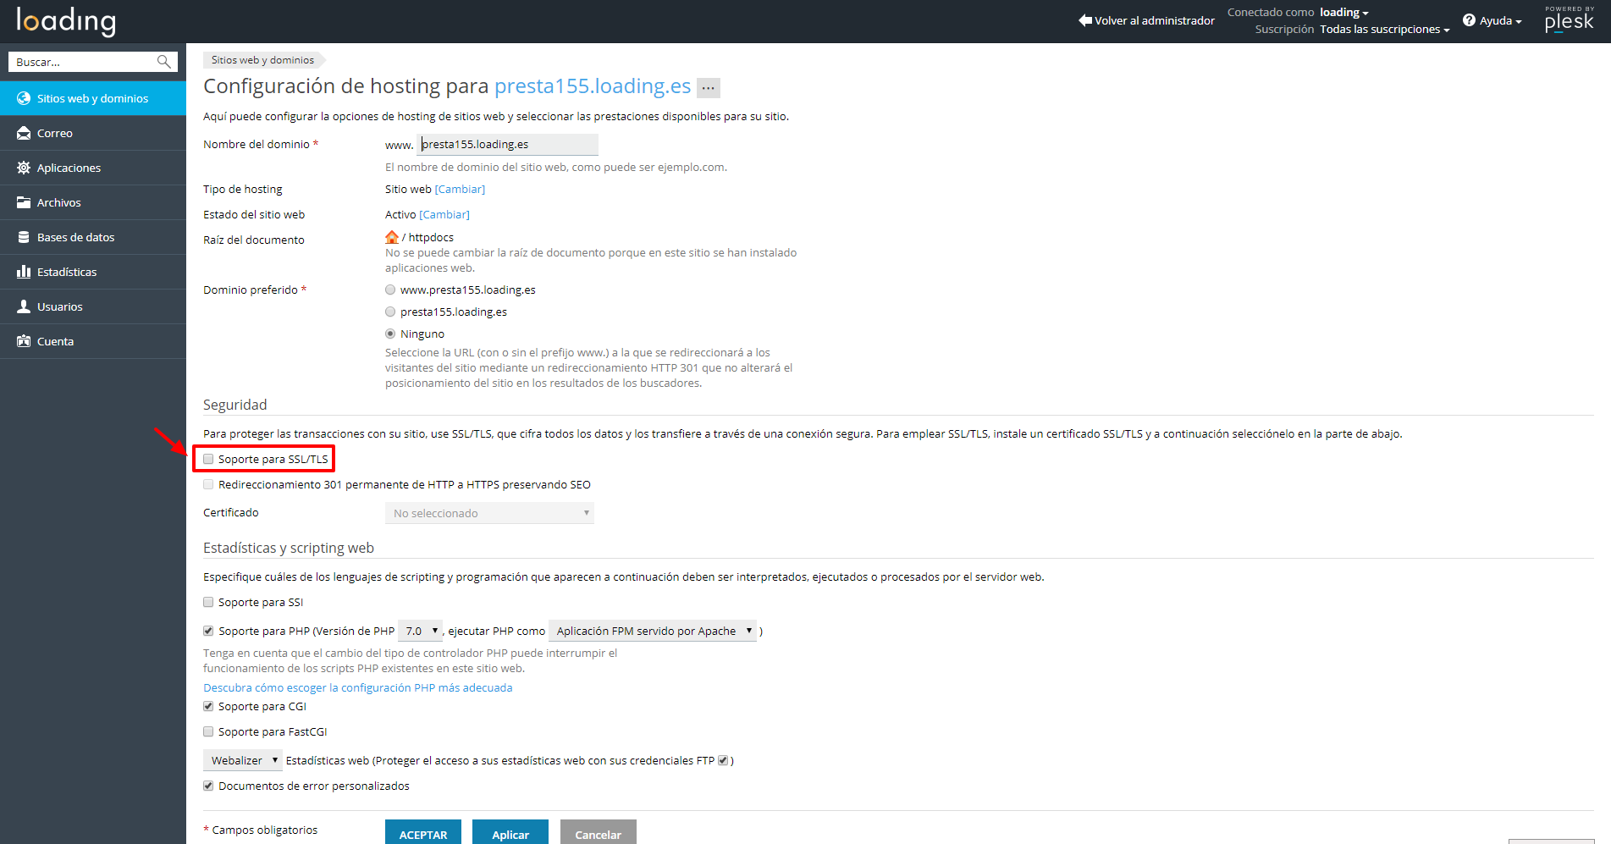Click the Cancelar button
The height and width of the screenshot is (844, 1611).
click(x=599, y=833)
